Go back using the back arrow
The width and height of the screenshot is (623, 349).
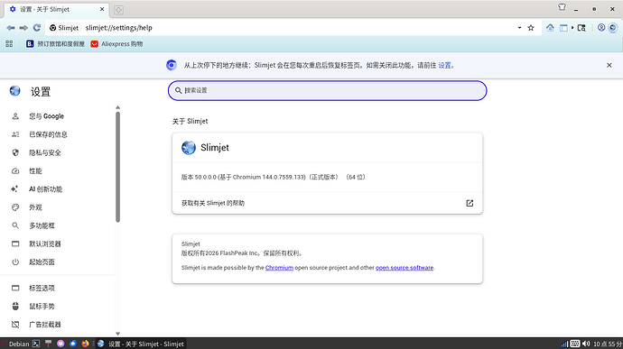pyautogui.click(x=11, y=28)
